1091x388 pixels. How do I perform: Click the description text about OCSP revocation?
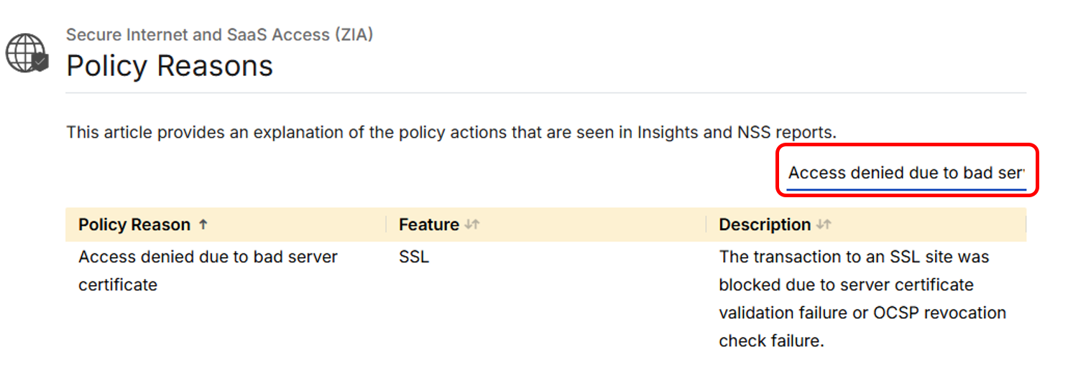(862, 298)
